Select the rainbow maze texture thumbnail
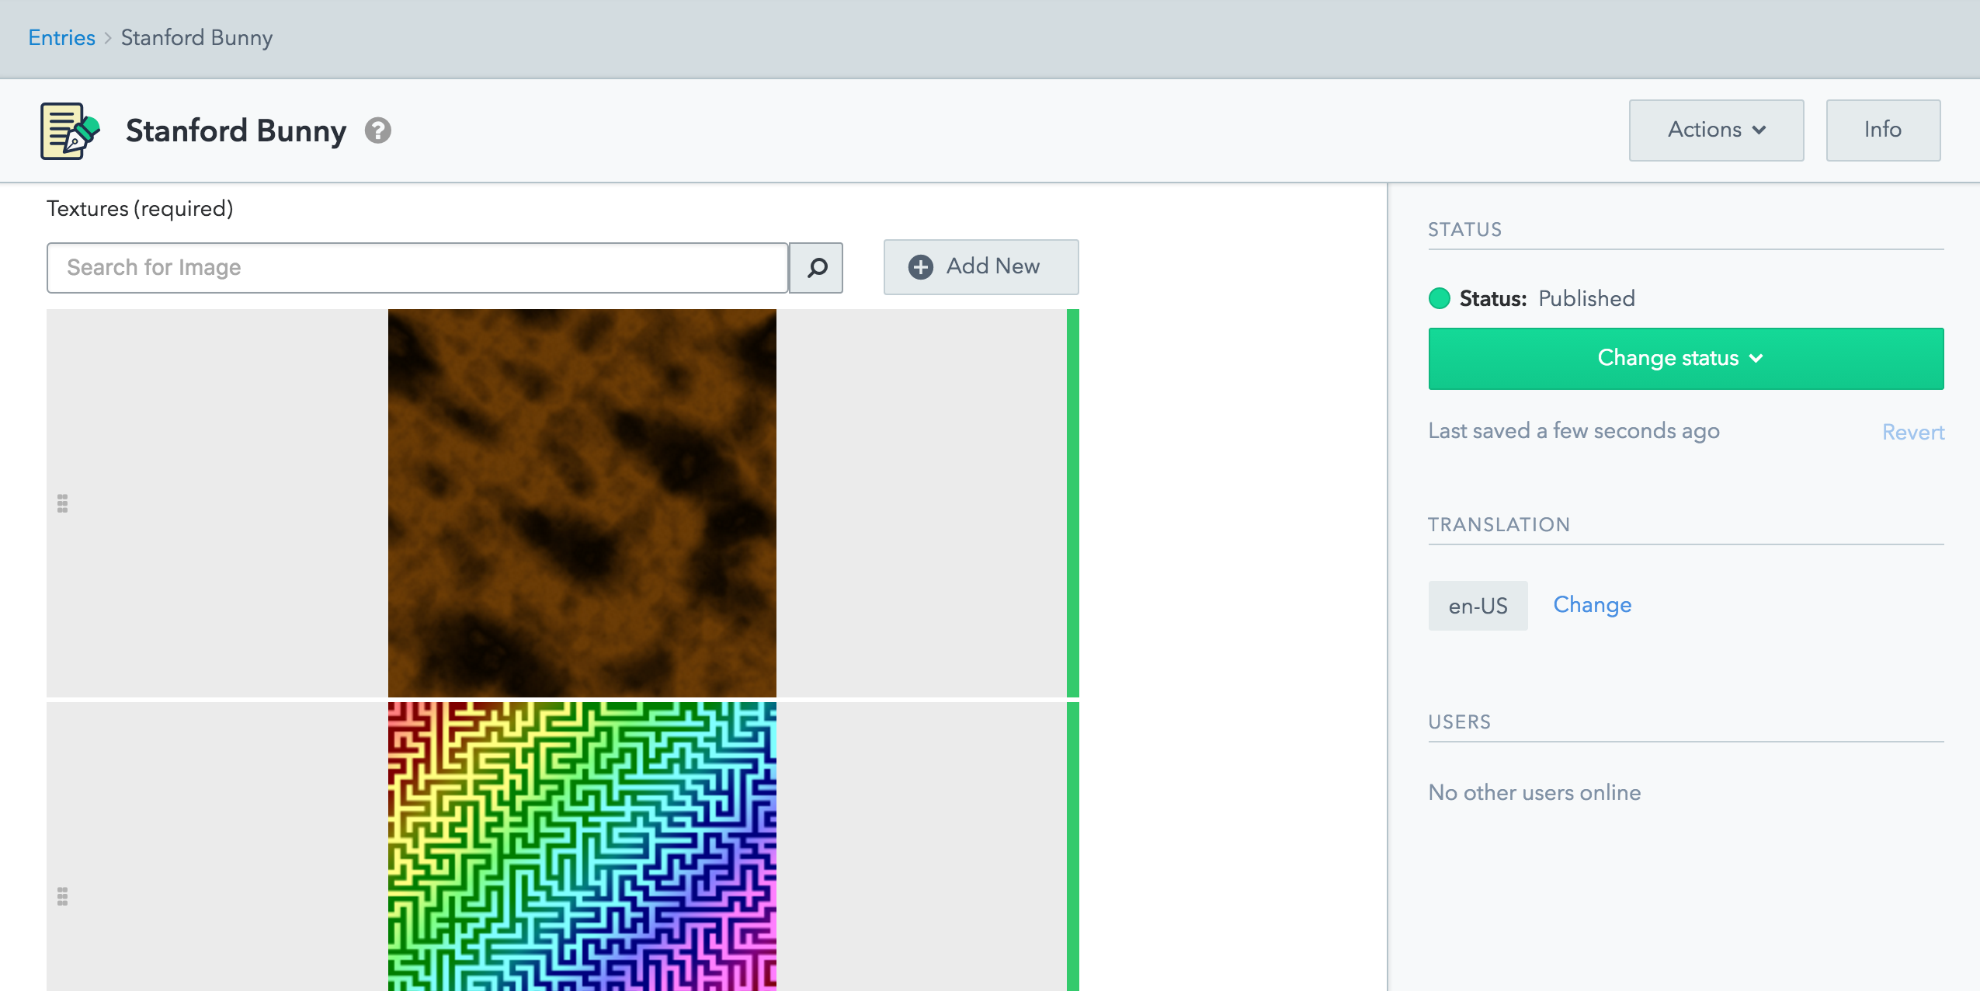 point(582,846)
